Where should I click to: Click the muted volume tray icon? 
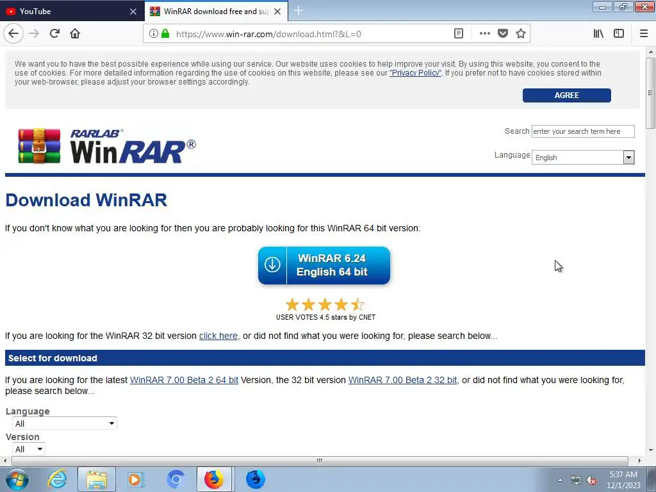(591, 480)
